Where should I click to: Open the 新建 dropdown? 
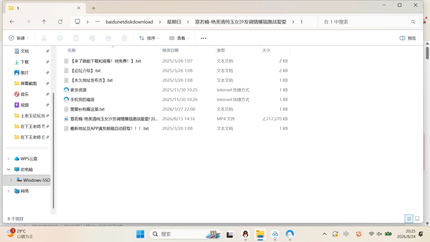[x=19, y=38]
